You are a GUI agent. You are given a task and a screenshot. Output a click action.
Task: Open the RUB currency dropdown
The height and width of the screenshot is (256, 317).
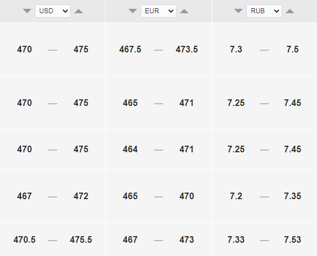(264, 11)
